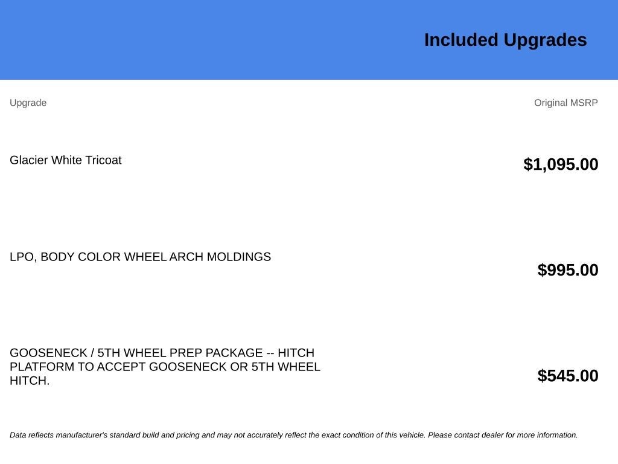
Task: Click the Included Upgrades heading
Action: tap(505, 40)
